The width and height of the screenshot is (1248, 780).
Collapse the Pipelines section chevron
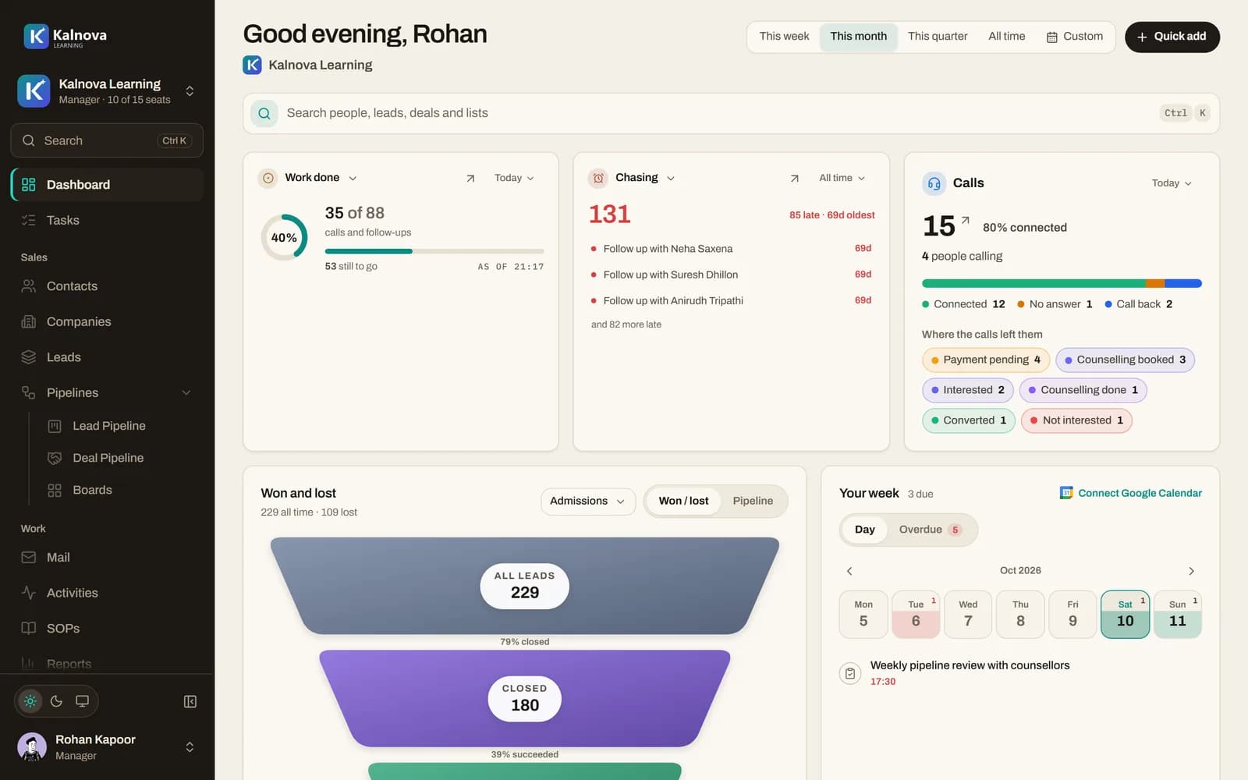tap(186, 392)
